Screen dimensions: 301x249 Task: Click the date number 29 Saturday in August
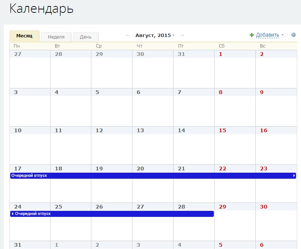click(223, 207)
